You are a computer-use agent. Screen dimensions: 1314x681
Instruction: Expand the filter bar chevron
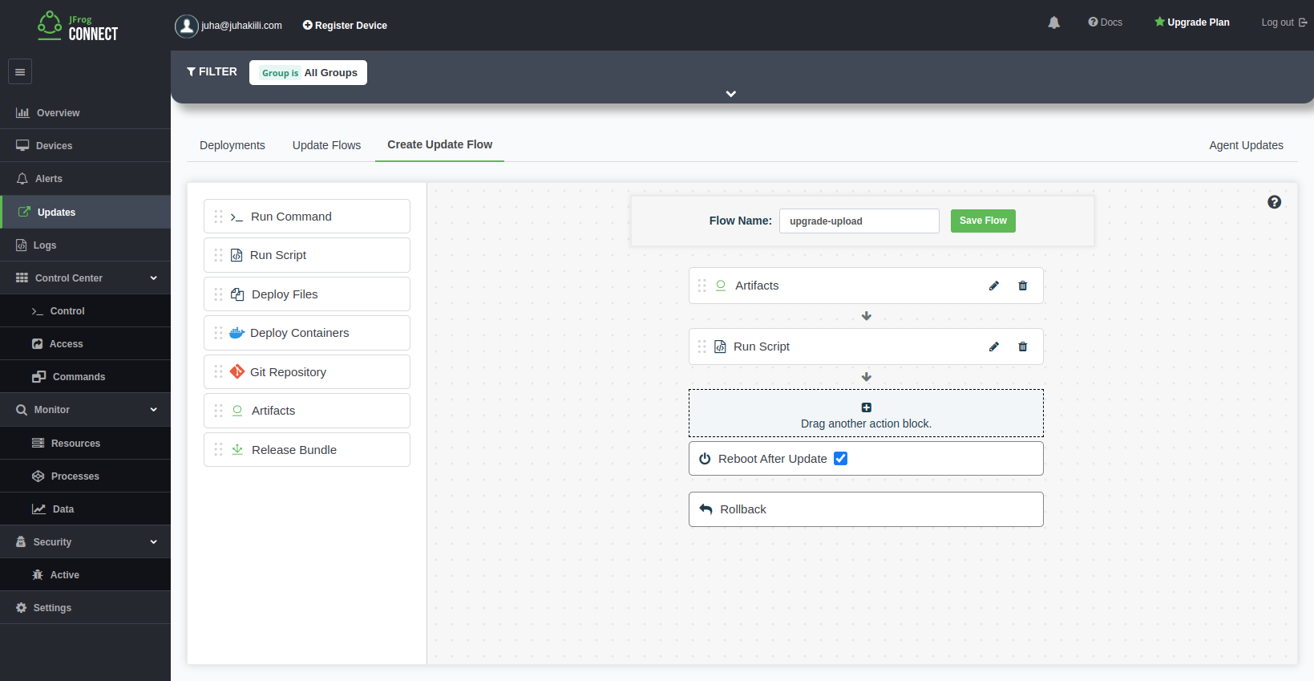pyautogui.click(x=731, y=94)
